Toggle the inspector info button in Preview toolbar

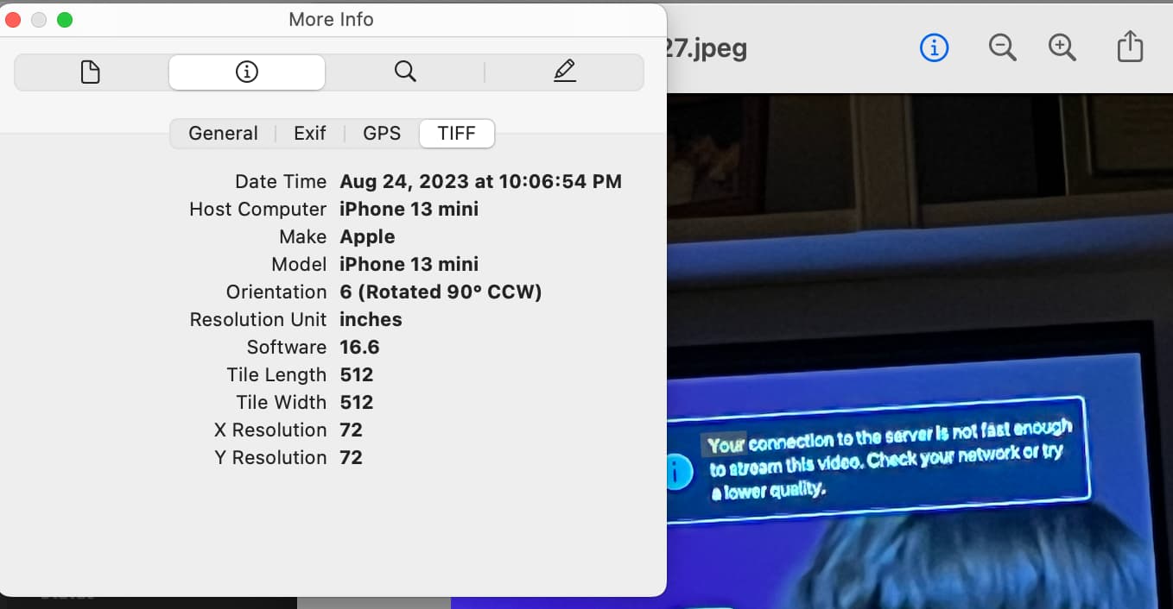pyautogui.click(x=934, y=47)
